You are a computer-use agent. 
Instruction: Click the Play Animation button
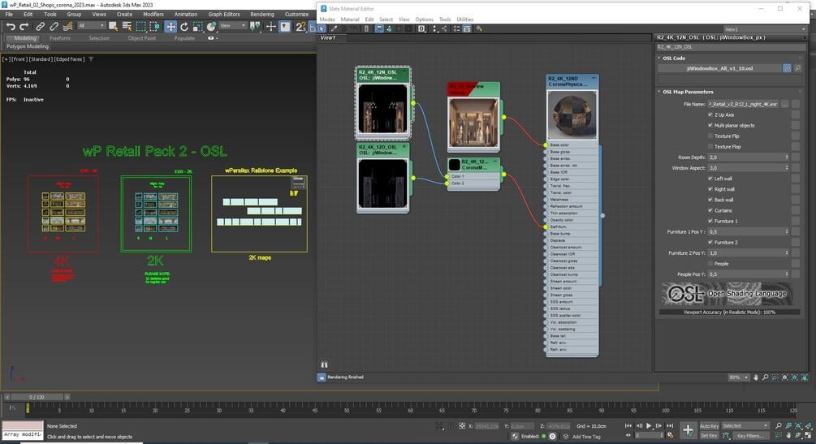coord(649,426)
